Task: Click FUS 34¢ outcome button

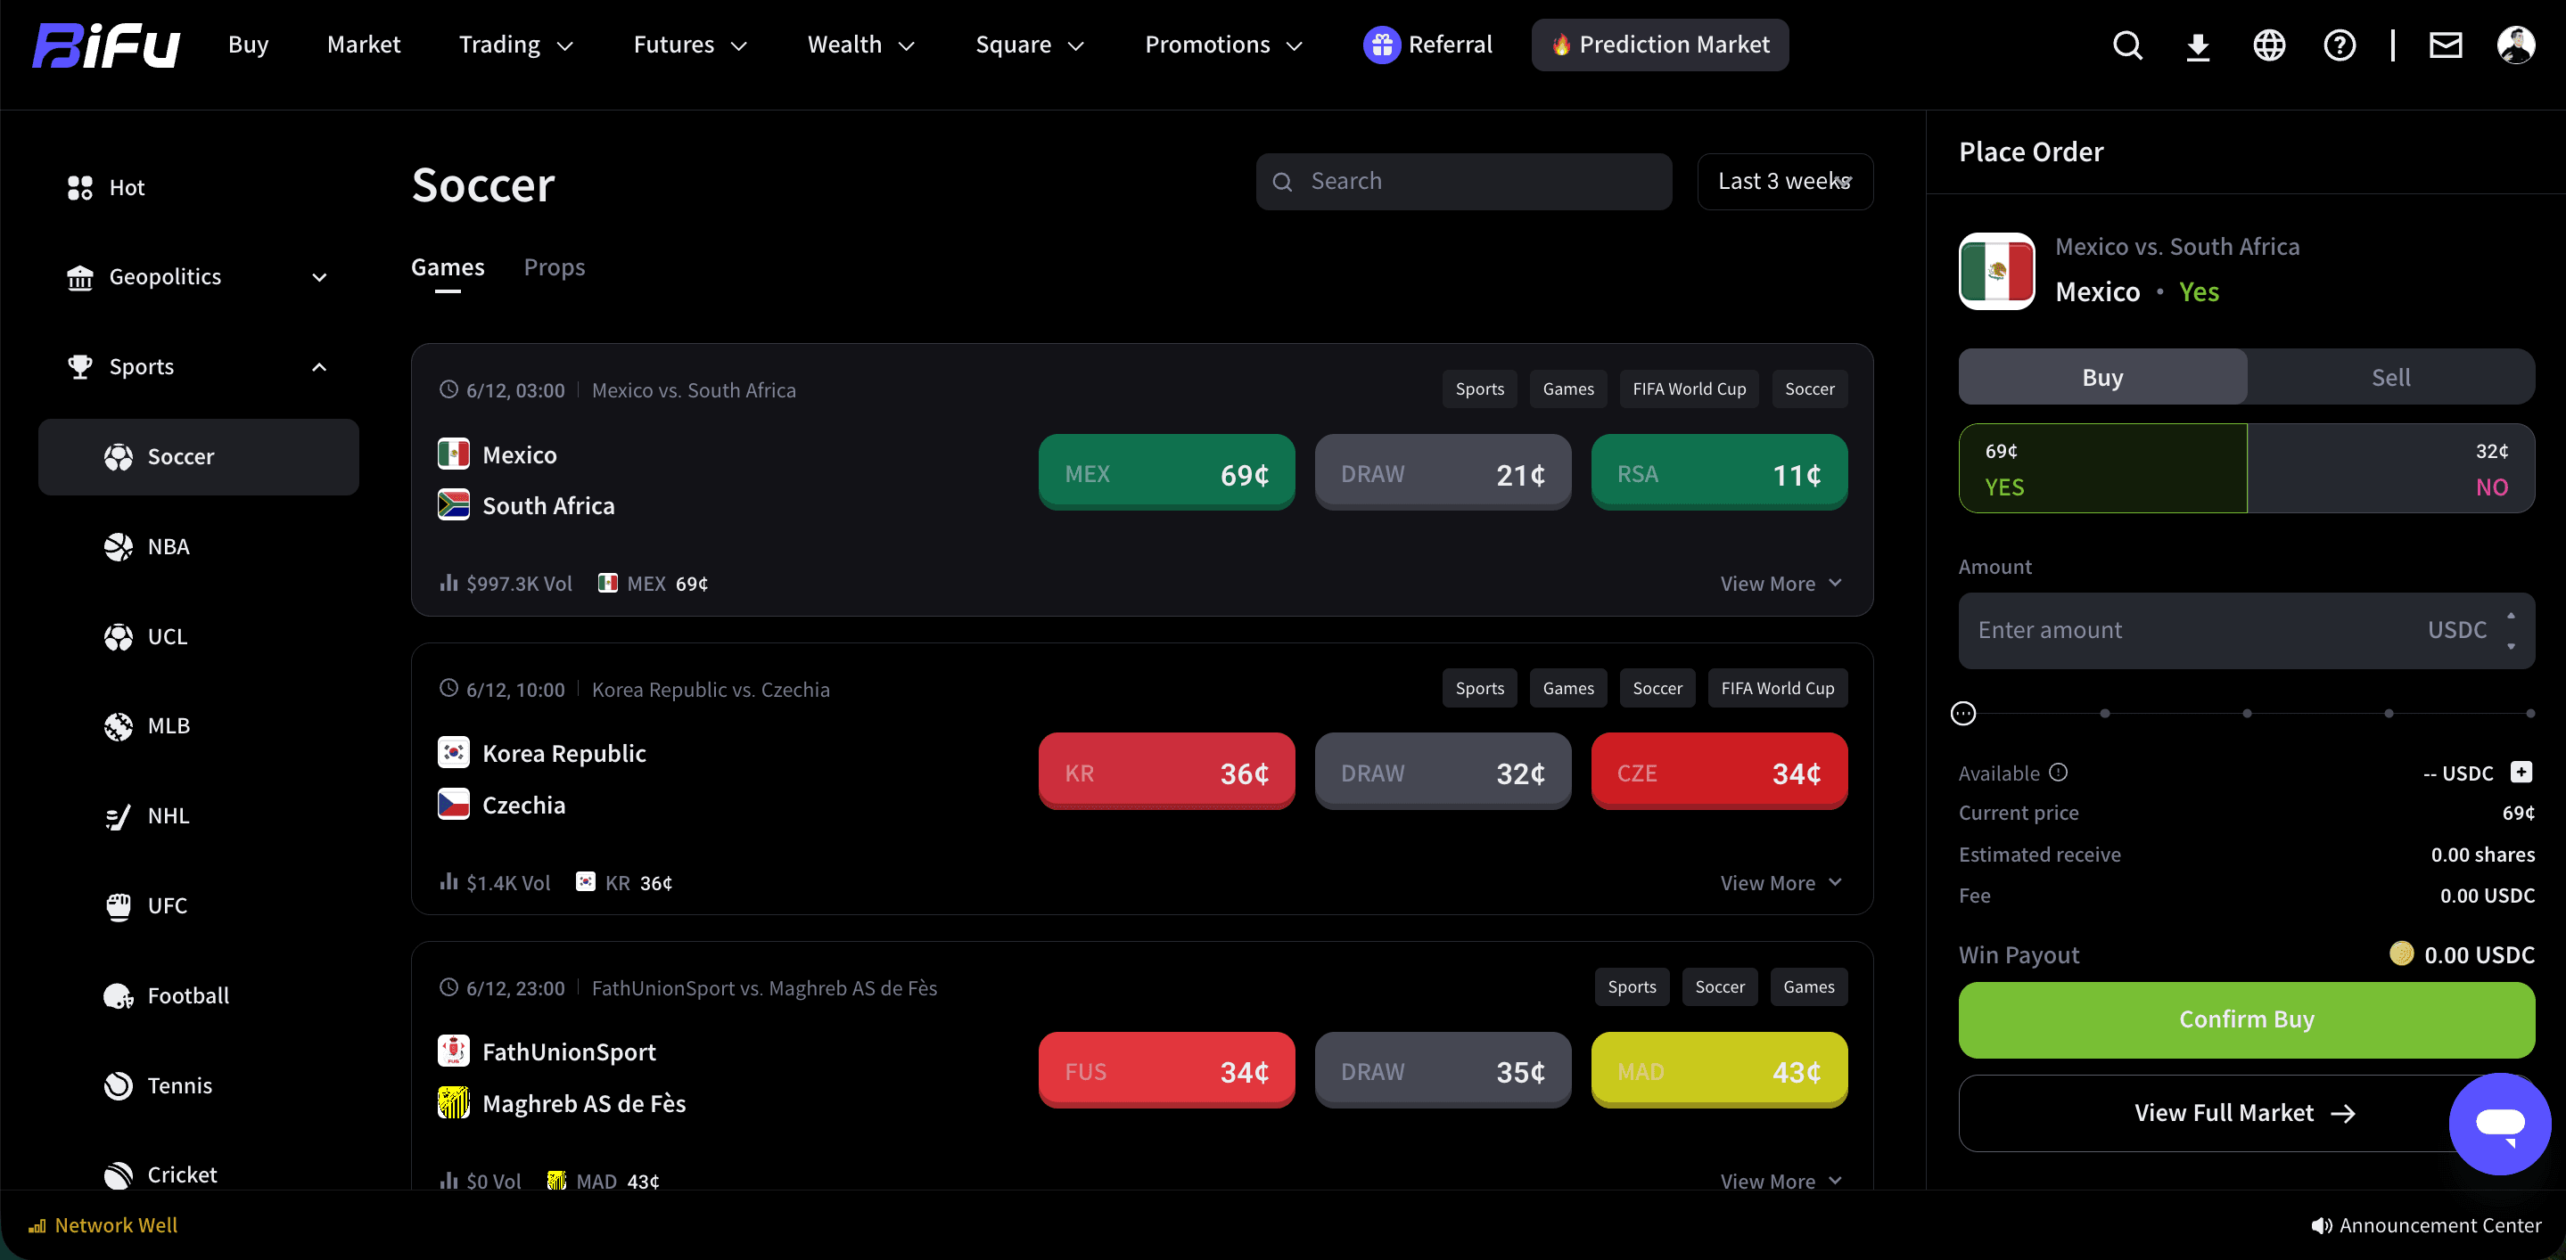Action: point(1166,1071)
